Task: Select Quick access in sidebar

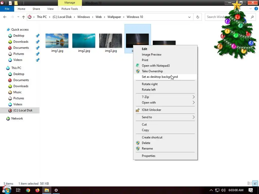Action: (20, 30)
